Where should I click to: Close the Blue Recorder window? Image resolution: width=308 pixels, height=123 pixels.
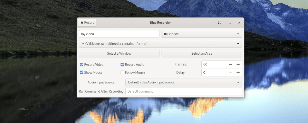point(239,23)
